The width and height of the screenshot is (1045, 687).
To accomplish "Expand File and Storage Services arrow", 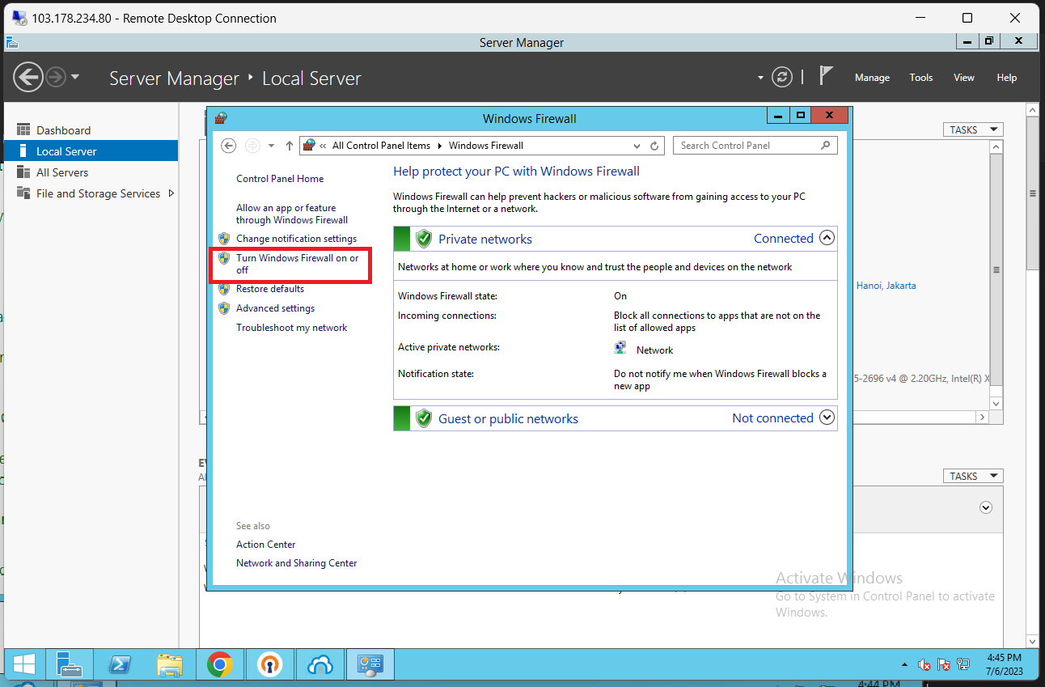I will tap(171, 193).
